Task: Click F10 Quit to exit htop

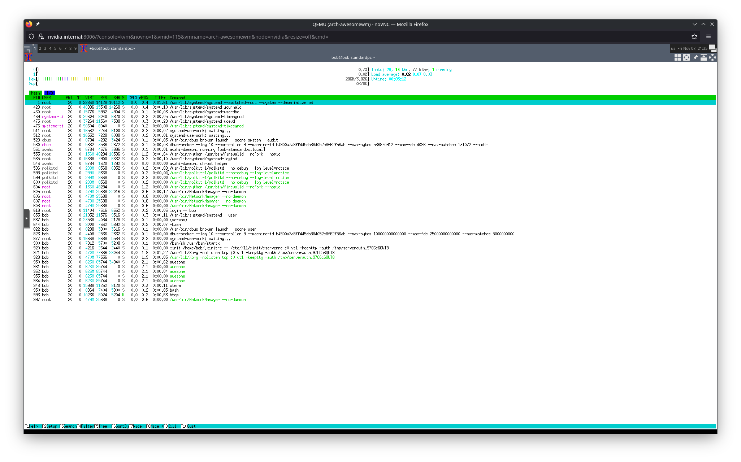Action: [188, 426]
